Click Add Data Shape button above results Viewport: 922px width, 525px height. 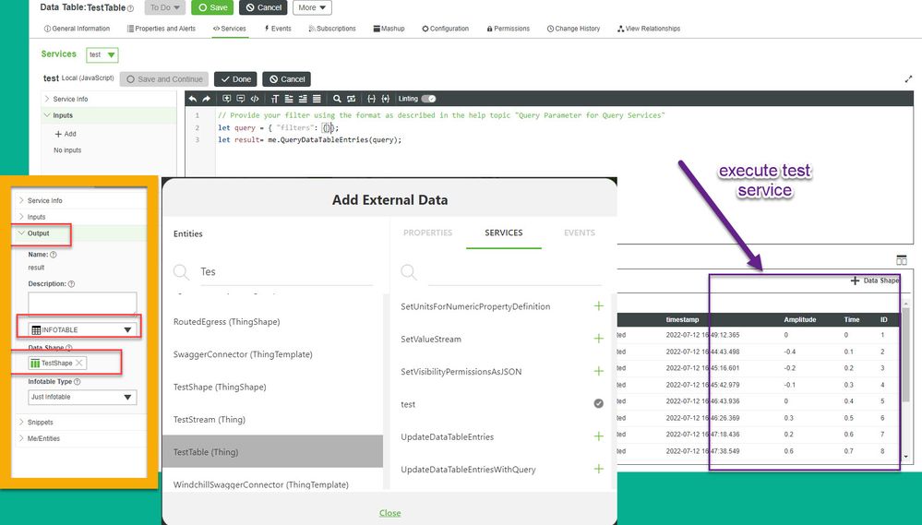(874, 280)
